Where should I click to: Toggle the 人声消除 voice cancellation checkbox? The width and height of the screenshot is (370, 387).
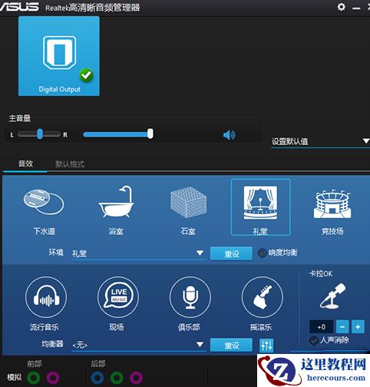314,341
